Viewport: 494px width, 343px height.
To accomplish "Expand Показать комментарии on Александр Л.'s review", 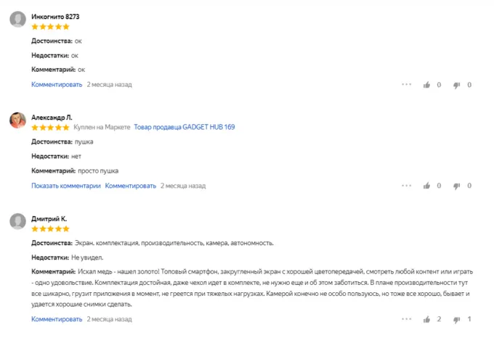I will [x=65, y=186].
